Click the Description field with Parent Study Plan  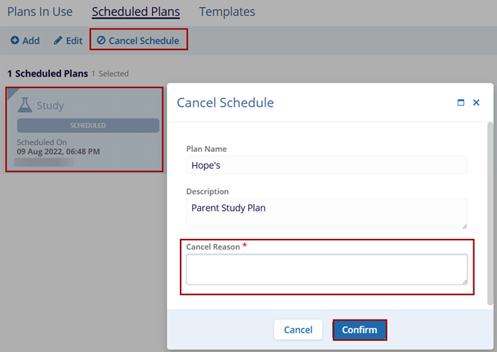(x=326, y=213)
